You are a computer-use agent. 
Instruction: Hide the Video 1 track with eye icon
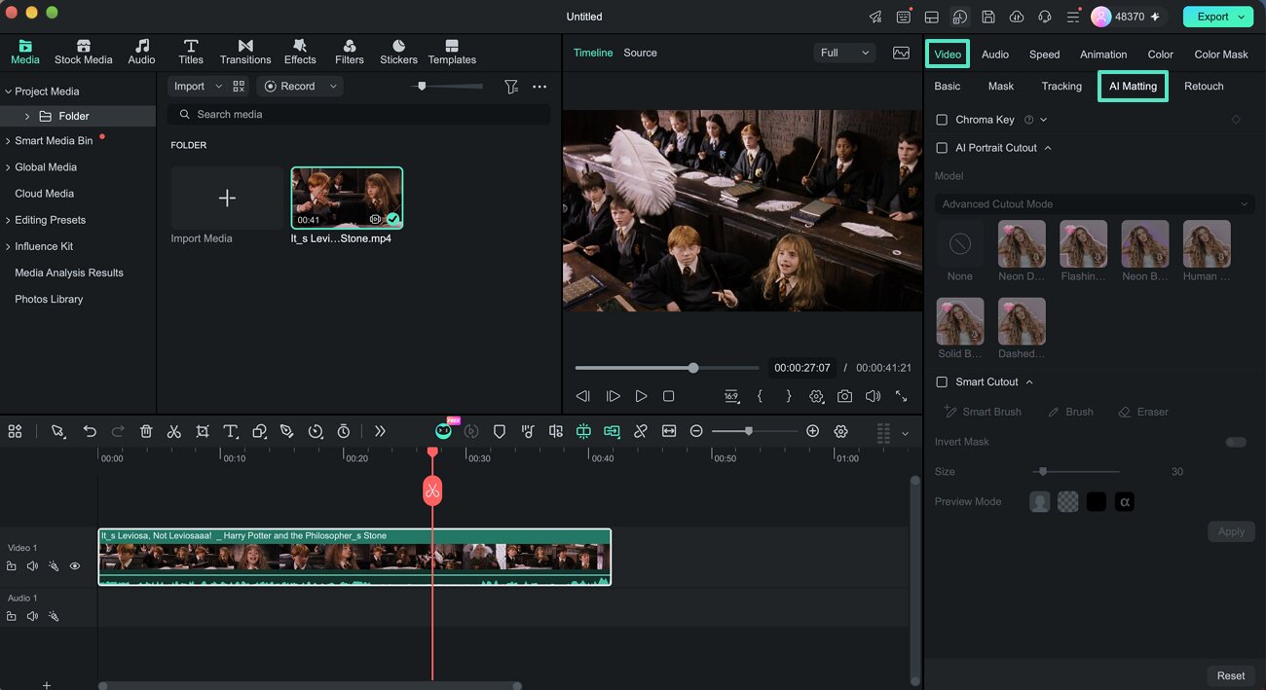coord(75,566)
